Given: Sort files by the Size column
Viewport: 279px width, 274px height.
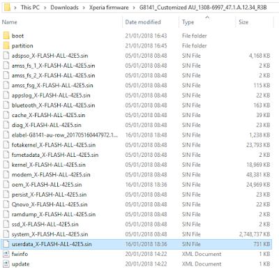Looking at the screenshot, I should click(243, 22).
